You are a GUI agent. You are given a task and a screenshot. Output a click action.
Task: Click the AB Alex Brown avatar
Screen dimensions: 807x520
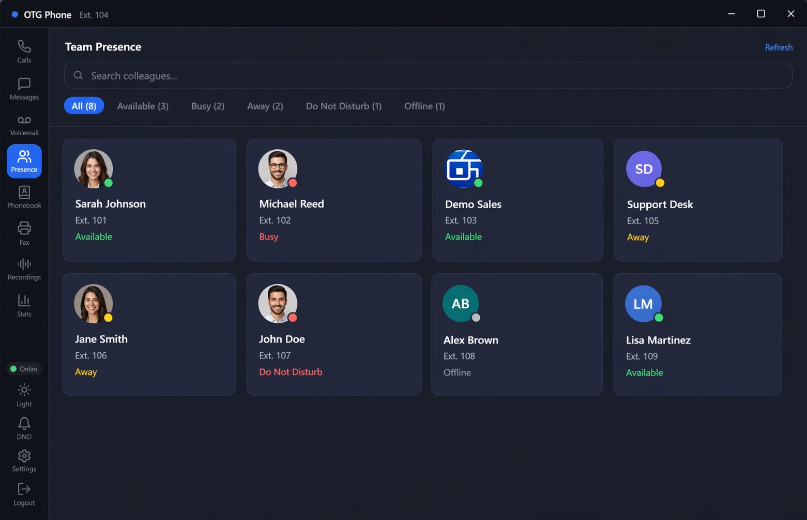click(x=461, y=304)
